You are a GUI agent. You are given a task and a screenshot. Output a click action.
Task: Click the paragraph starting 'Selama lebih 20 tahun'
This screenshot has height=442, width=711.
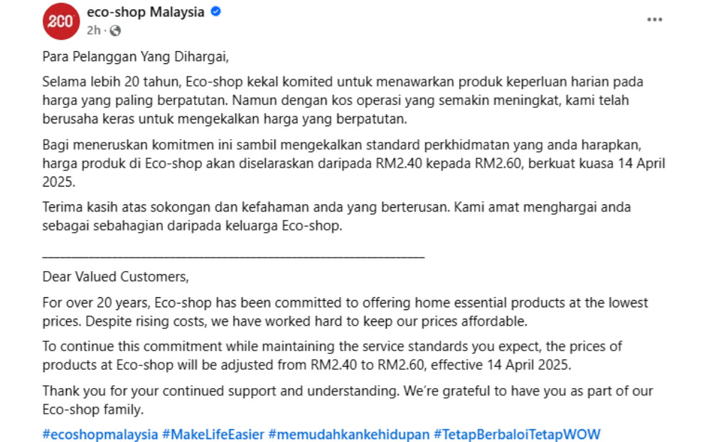tap(343, 100)
